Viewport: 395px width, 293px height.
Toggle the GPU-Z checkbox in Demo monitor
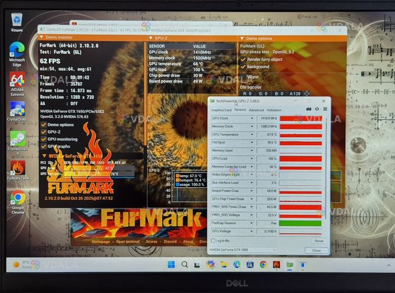44,132
